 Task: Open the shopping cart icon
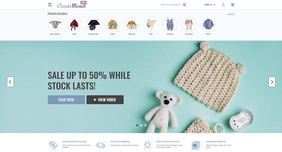(x=232, y=5)
